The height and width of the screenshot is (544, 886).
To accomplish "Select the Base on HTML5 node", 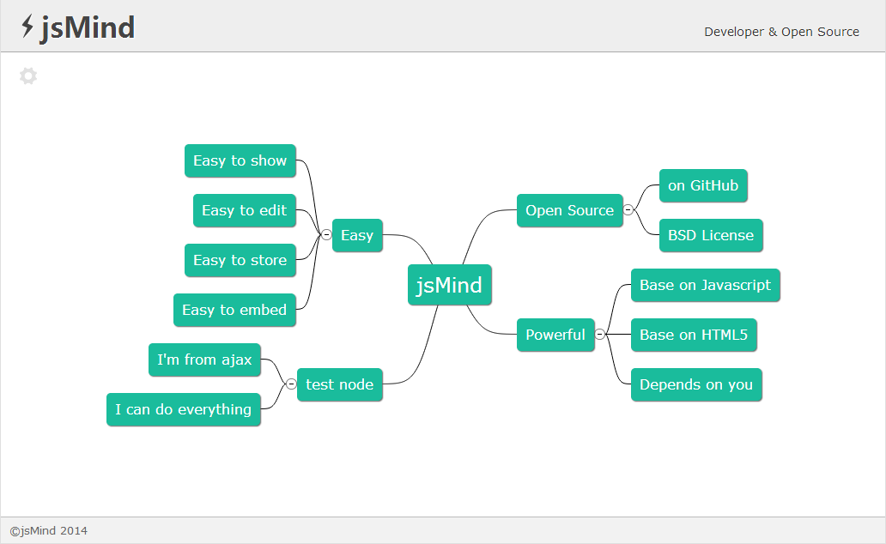I will click(694, 335).
